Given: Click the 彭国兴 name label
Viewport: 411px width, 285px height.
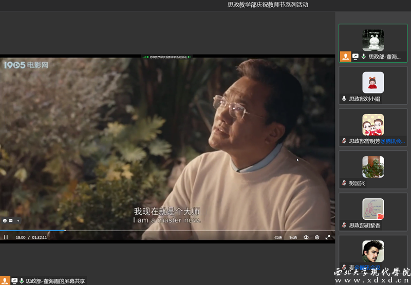Looking at the screenshot, I should point(357,183).
